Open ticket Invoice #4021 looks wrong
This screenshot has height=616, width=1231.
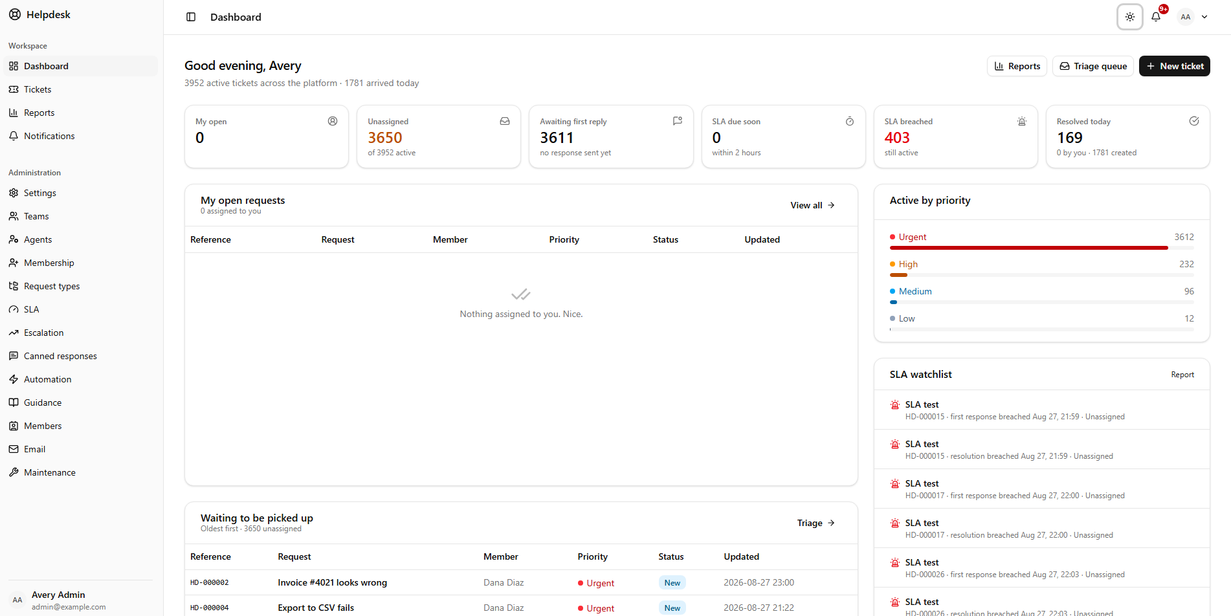tap(333, 582)
